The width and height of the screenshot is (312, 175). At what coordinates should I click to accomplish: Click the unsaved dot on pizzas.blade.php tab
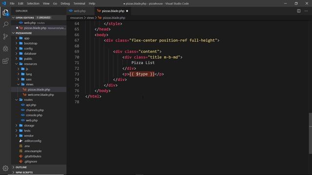(x=127, y=11)
